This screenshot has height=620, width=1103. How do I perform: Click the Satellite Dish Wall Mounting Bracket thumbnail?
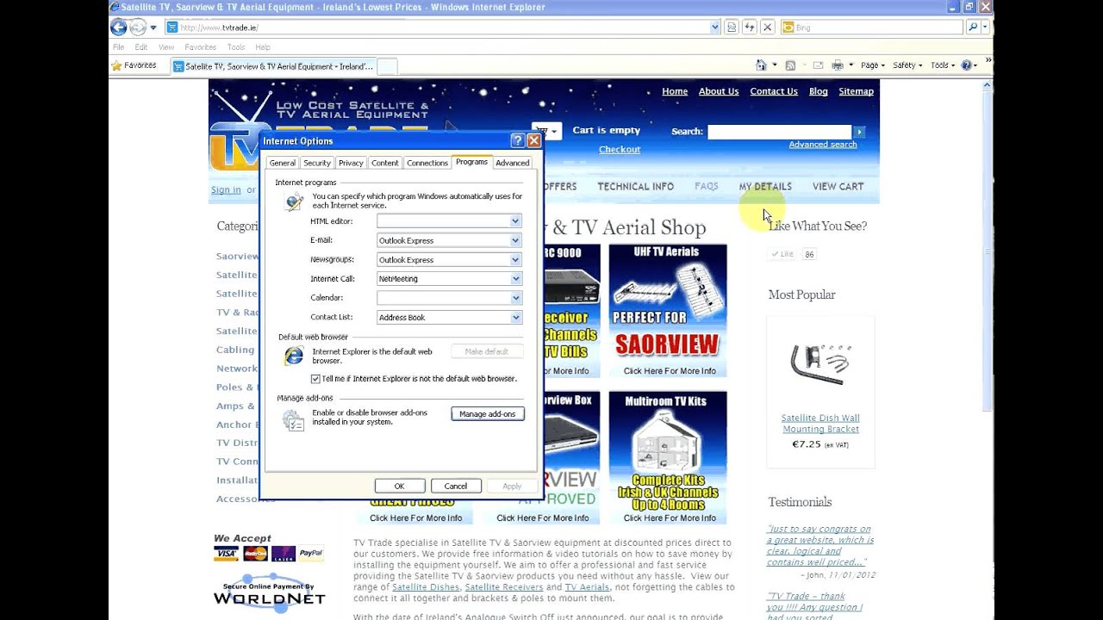point(820,363)
